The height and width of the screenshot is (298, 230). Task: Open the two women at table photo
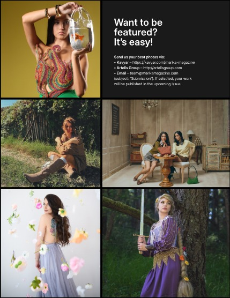[166, 143]
